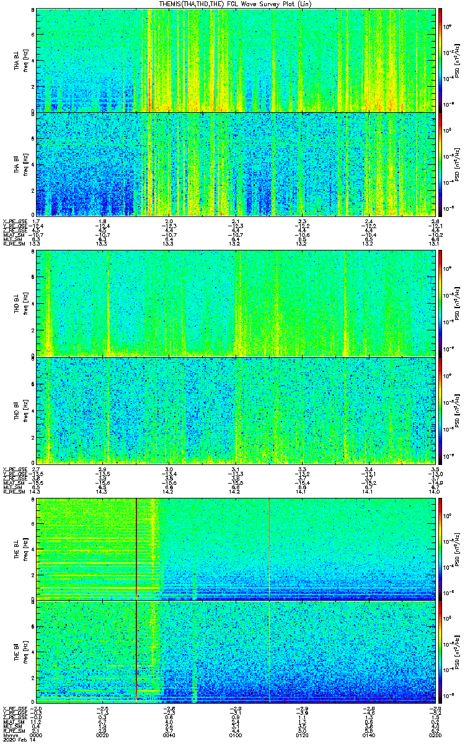465x744 pixels.
Task: Click the PSD color bar beside THA B-parallel panel
Action: point(440,164)
